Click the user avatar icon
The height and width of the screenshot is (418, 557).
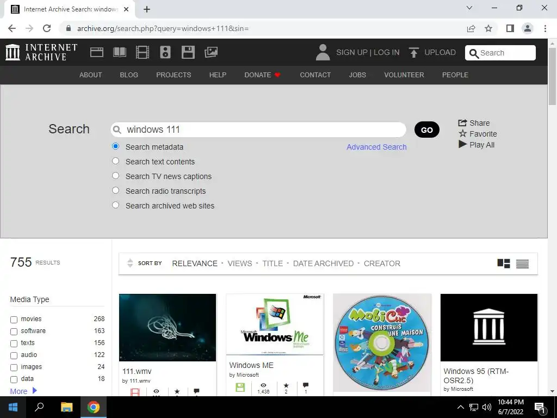[x=323, y=52]
